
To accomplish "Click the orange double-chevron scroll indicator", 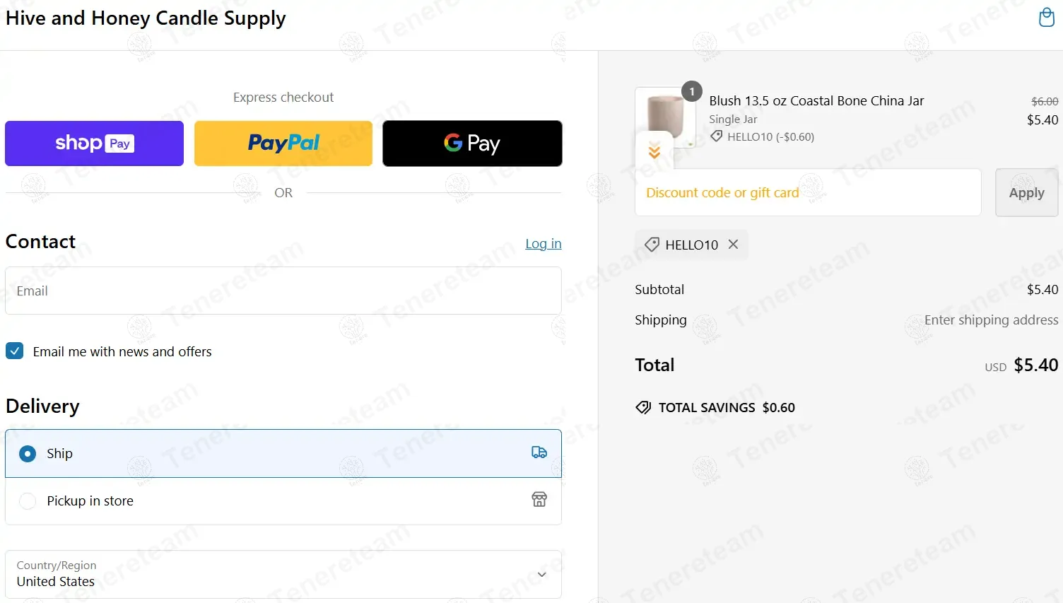I will click(x=654, y=150).
